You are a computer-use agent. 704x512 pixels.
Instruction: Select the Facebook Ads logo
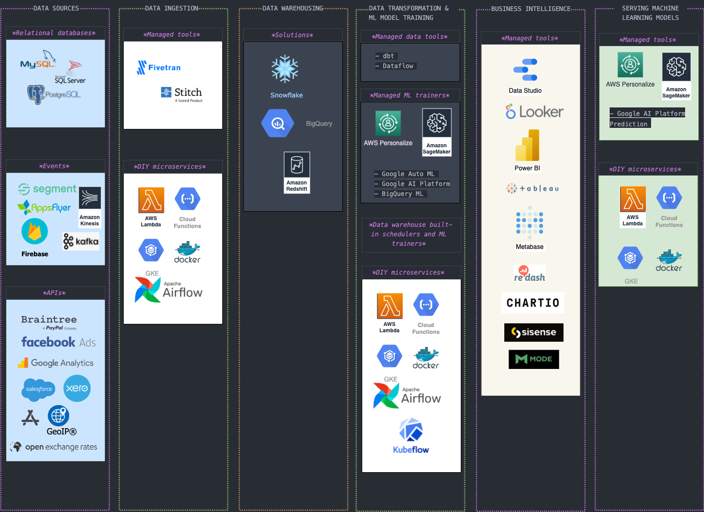pos(59,342)
